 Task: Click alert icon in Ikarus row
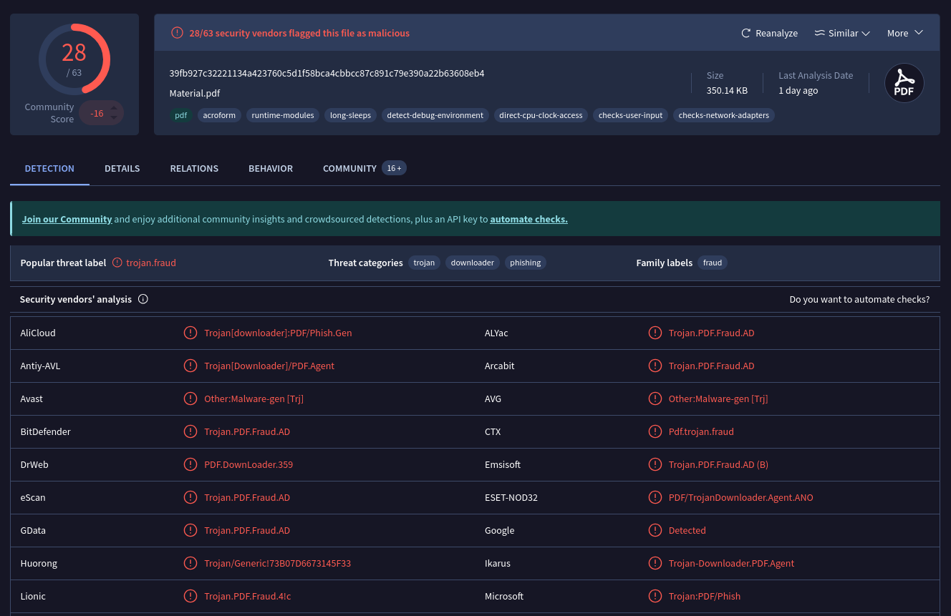655,563
